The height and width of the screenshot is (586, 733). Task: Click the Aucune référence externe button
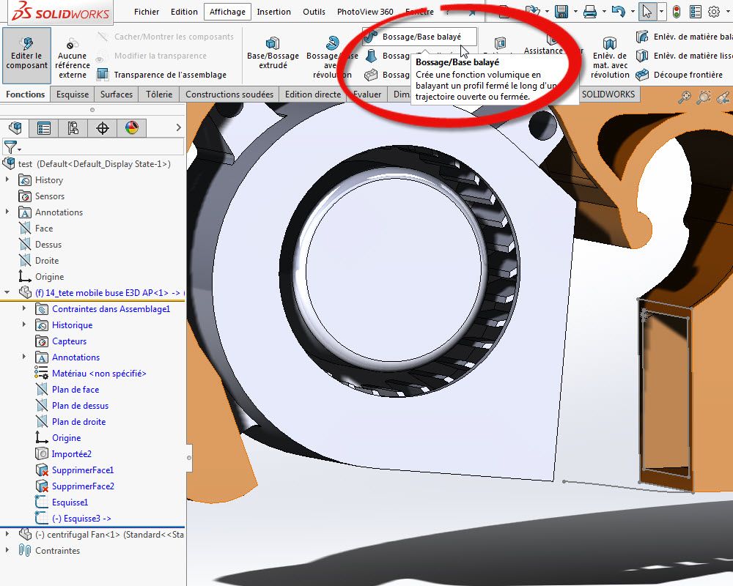pos(72,59)
